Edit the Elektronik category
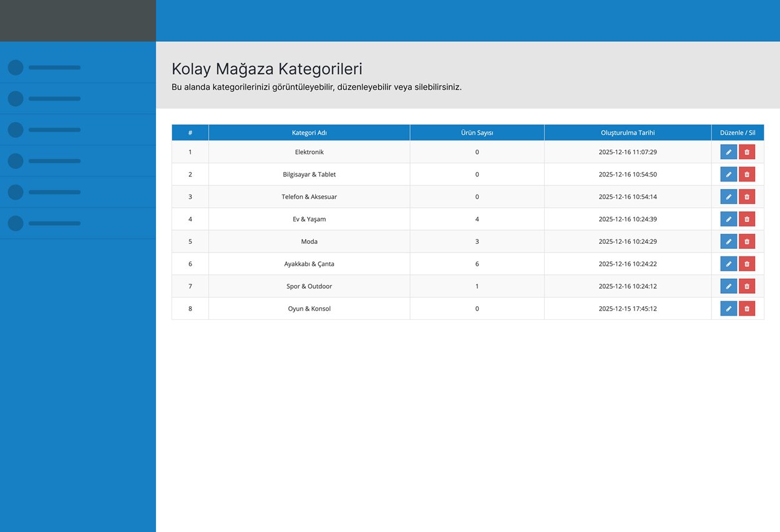This screenshot has width=780, height=532. 728,152
